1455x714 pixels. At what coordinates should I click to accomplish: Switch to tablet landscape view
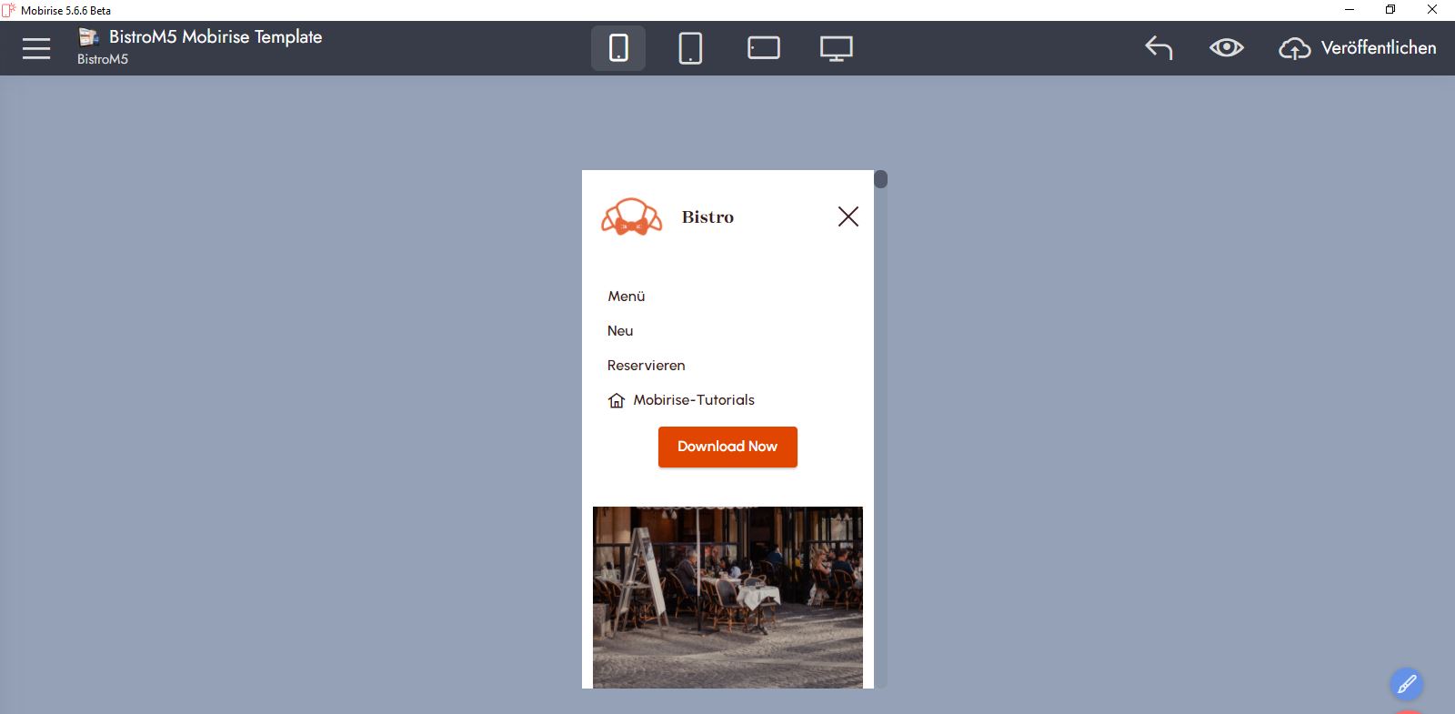pyautogui.click(x=763, y=48)
